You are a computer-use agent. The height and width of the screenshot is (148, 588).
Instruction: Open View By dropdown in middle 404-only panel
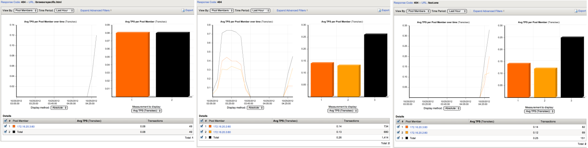(222, 10)
